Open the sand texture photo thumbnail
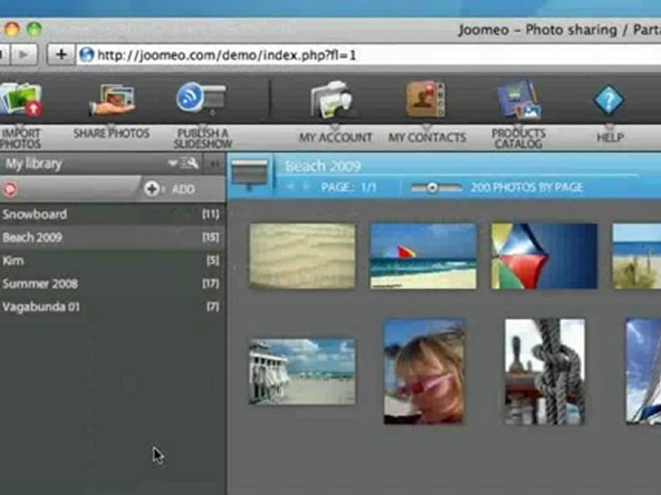 click(302, 256)
